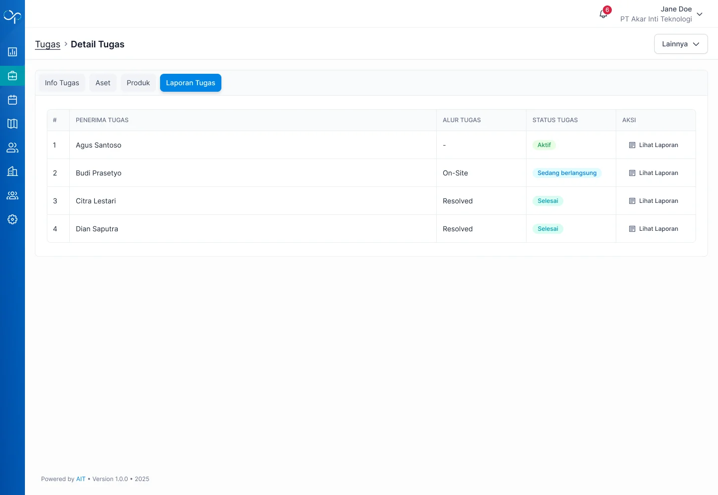Click the Aktif status badge
Viewport: 718px width, 495px height.
544,145
